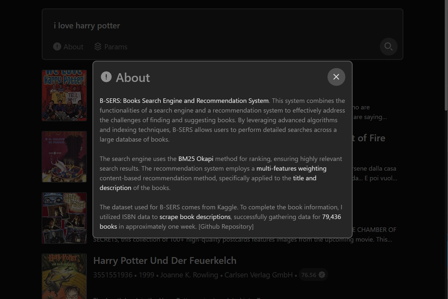This screenshot has width=448, height=299.
Task: Click the exclamation icon in About dialog header
Action: click(106, 77)
